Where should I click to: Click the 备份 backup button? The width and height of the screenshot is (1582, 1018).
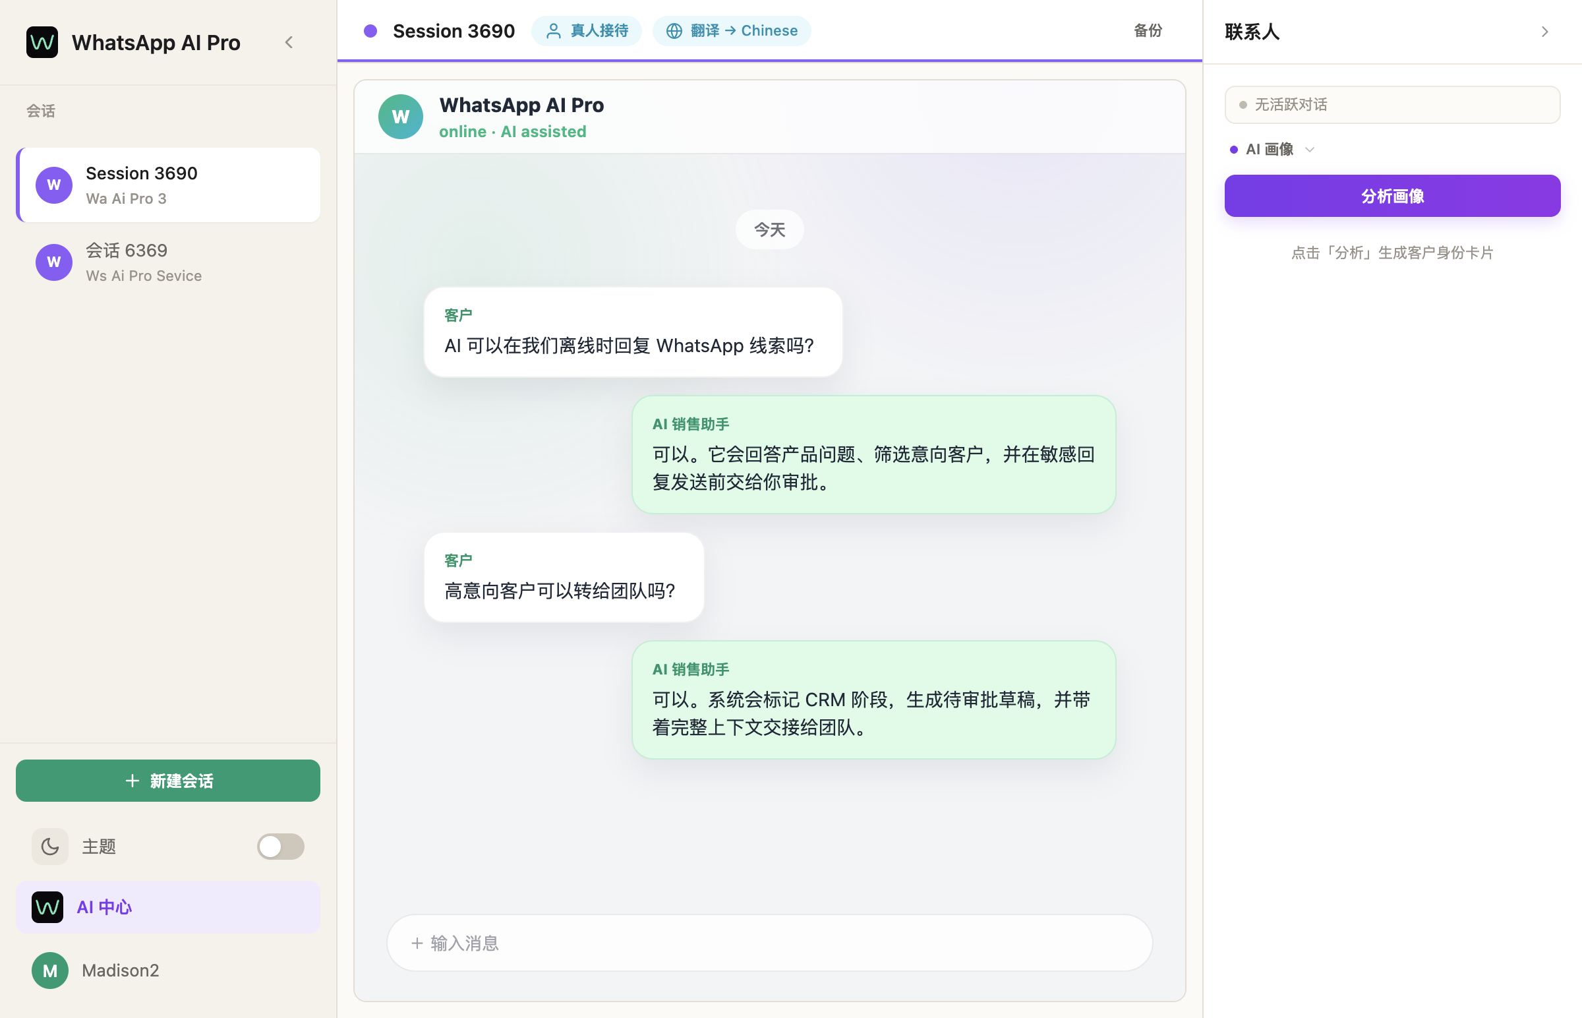coord(1148,31)
